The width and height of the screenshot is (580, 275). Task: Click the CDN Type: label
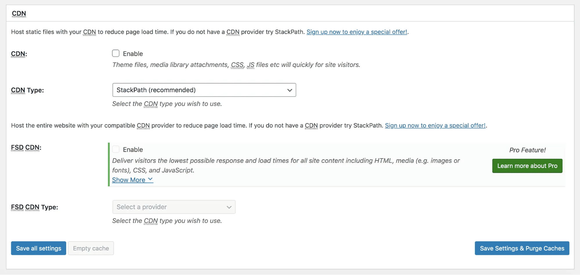(27, 90)
